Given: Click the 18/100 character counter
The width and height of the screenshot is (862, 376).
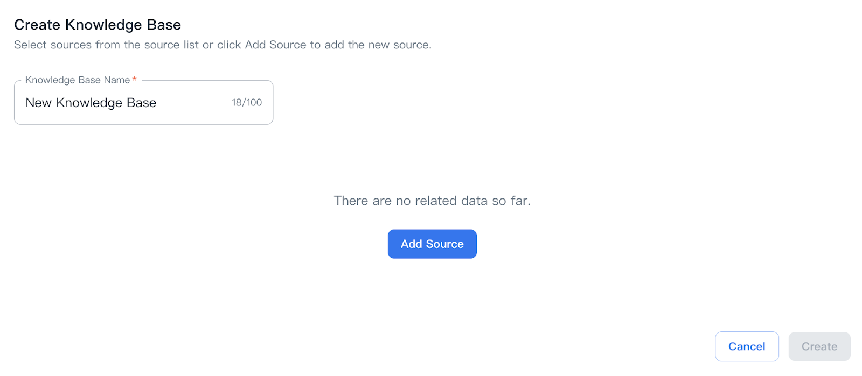Looking at the screenshot, I should (x=247, y=102).
